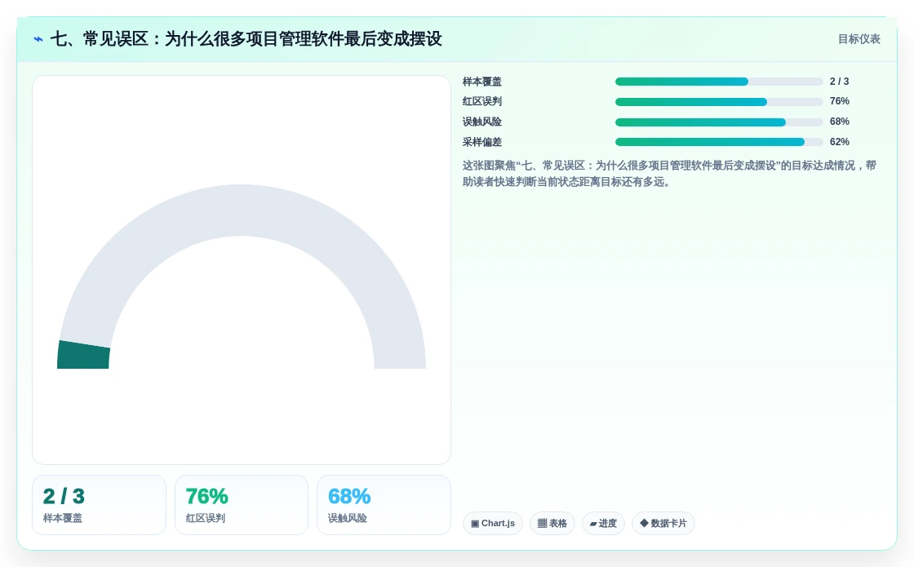This screenshot has height=567, width=914.
Task: Click the 目标仪表 label in header
Action: click(859, 39)
